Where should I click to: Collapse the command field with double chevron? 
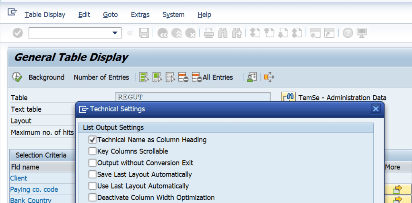[130, 33]
